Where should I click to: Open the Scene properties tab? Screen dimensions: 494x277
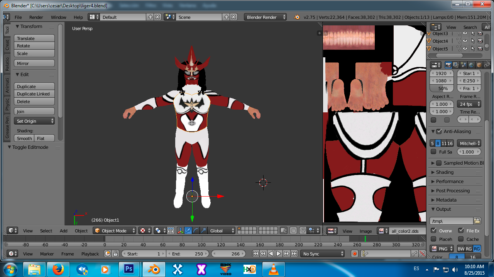click(464, 65)
